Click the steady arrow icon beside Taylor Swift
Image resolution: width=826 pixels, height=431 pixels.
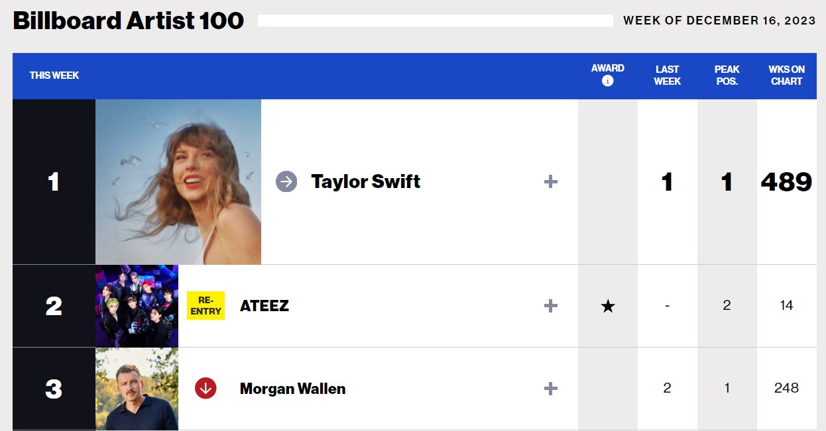286,181
